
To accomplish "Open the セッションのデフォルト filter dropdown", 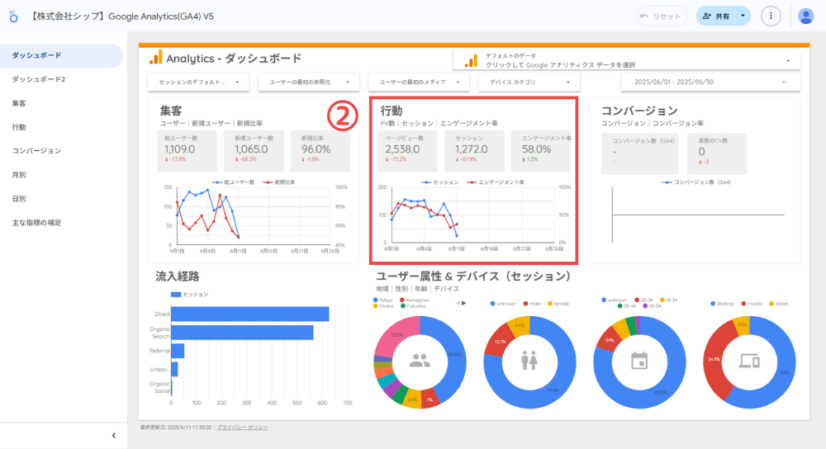I will coord(198,82).
